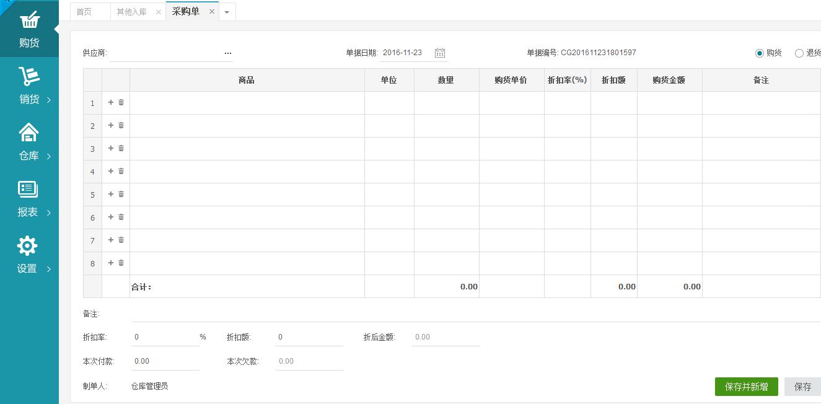Click the 保存并新增 button
The height and width of the screenshot is (404, 821).
pyautogui.click(x=746, y=387)
